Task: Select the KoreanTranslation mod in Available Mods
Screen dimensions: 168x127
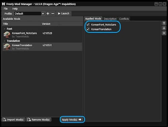Action: (x=42, y=47)
